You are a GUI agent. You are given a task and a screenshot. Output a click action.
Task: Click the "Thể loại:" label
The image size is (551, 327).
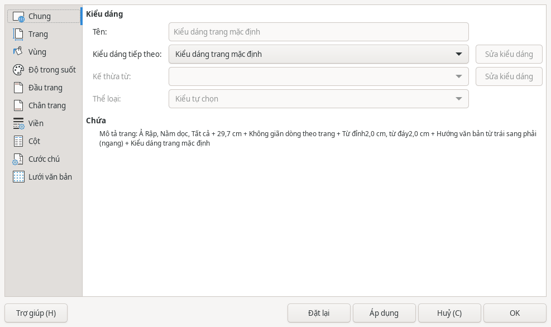click(x=107, y=99)
